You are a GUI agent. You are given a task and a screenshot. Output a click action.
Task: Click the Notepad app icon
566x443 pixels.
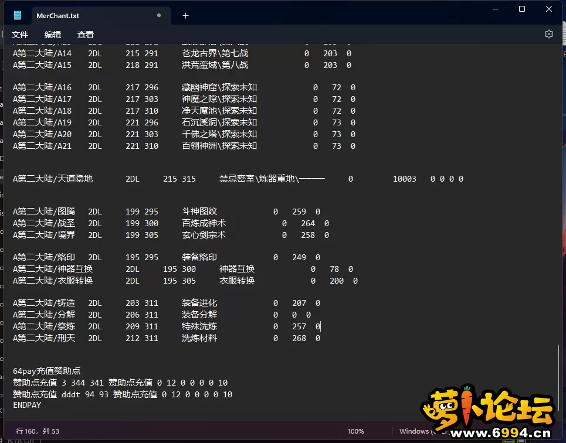tap(18, 15)
